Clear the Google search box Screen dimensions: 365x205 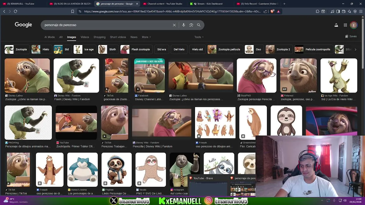174,25
